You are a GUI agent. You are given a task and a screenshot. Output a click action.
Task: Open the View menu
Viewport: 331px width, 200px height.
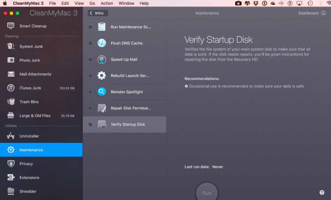(x=79, y=3)
